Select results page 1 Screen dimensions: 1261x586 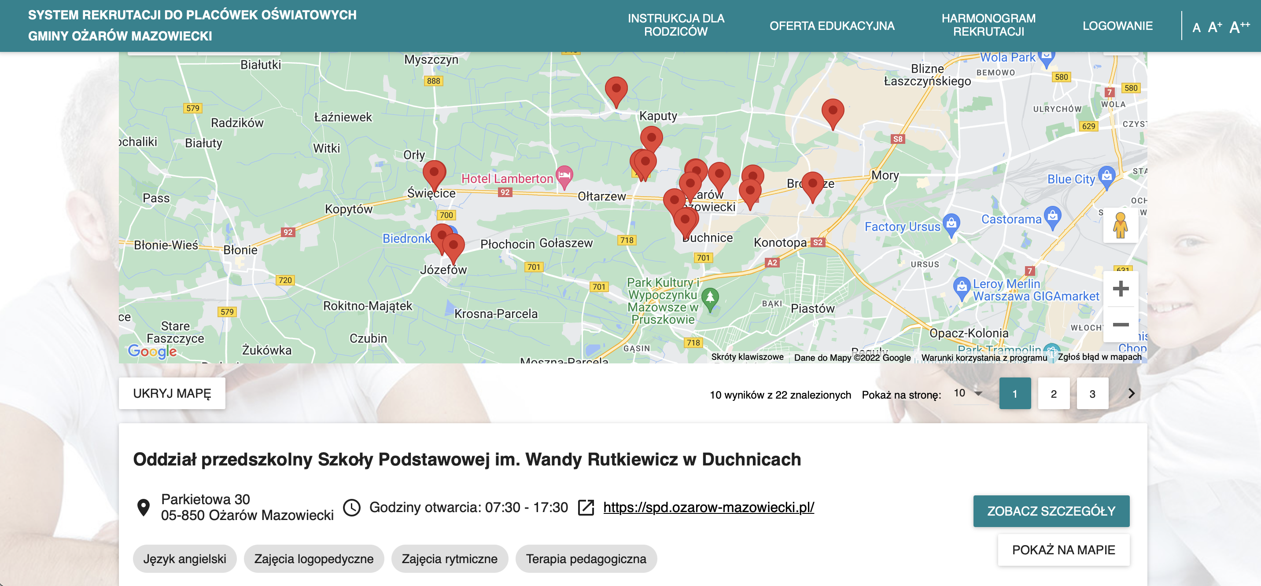[x=1015, y=393]
